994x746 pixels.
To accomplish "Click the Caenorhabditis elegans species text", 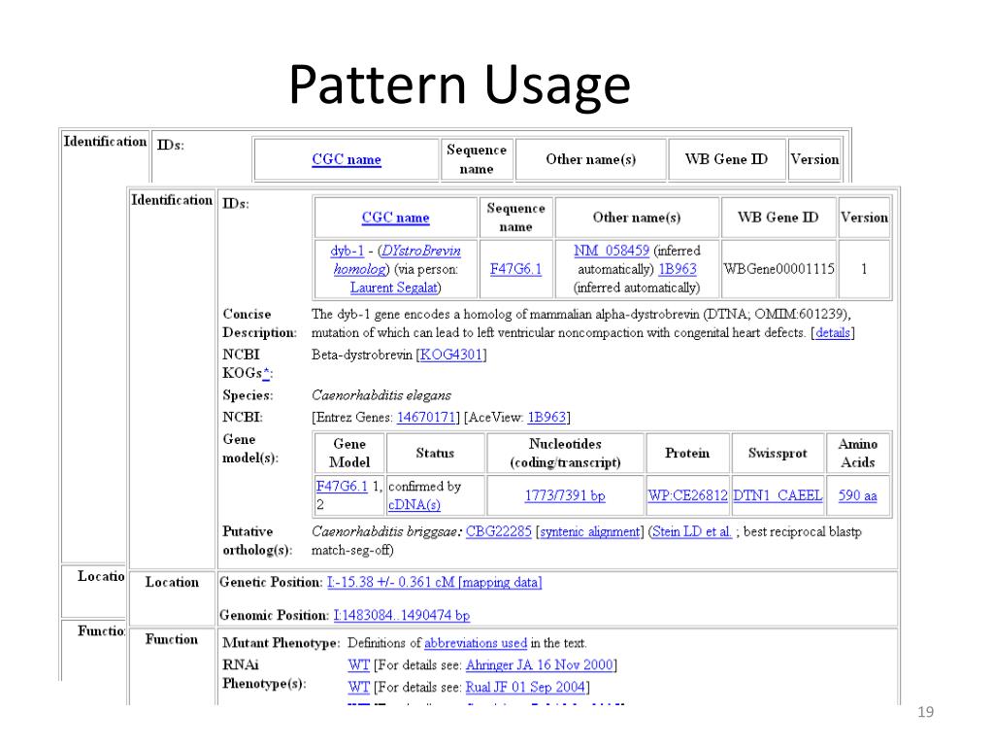I will coord(381,395).
